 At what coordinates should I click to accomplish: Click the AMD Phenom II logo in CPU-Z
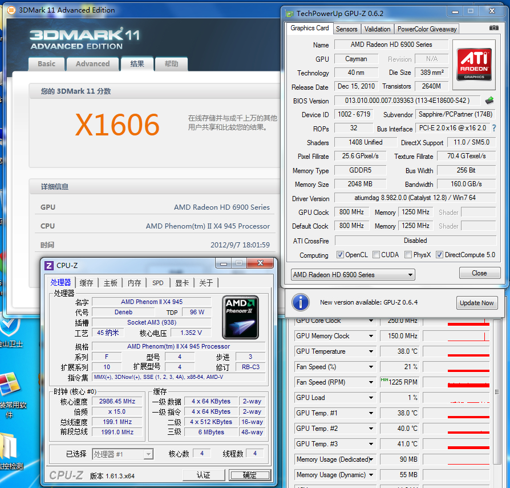pyautogui.click(x=240, y=317)
